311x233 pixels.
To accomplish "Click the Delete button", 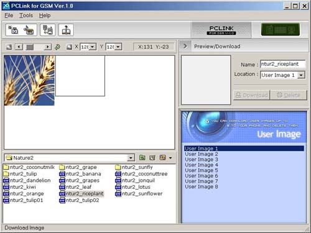I will [289, 95].
